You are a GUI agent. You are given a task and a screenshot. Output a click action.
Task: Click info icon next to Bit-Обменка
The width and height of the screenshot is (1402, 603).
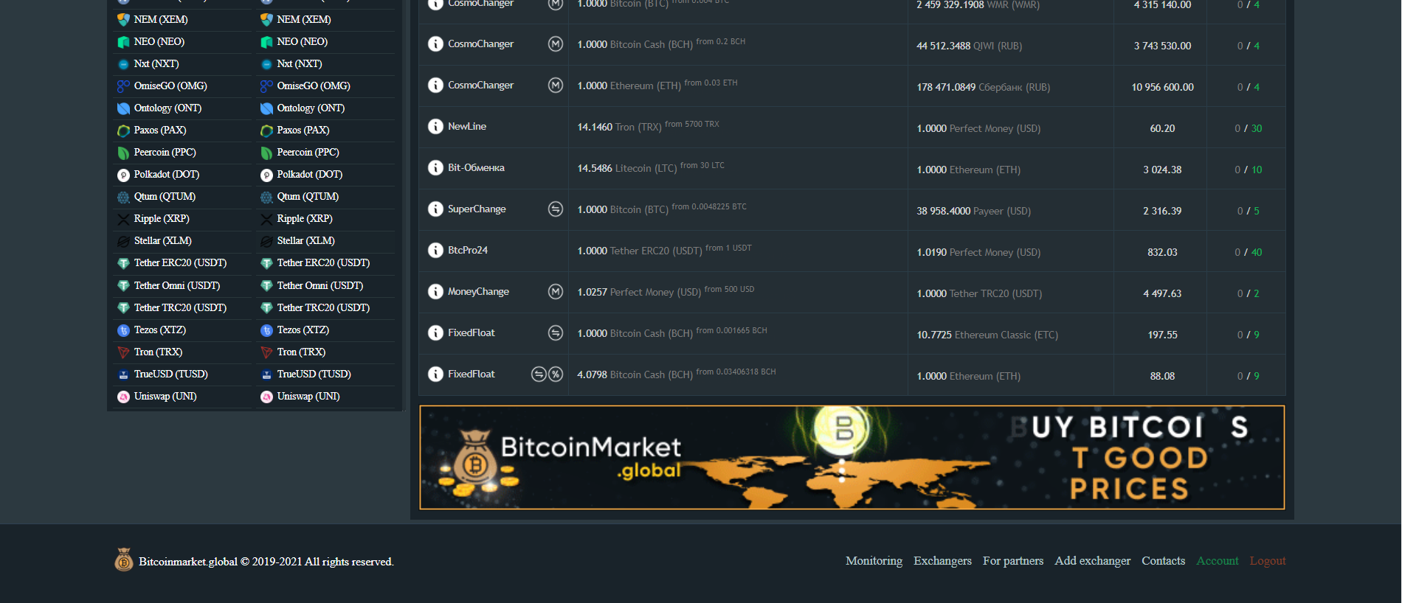click(435, 168)
